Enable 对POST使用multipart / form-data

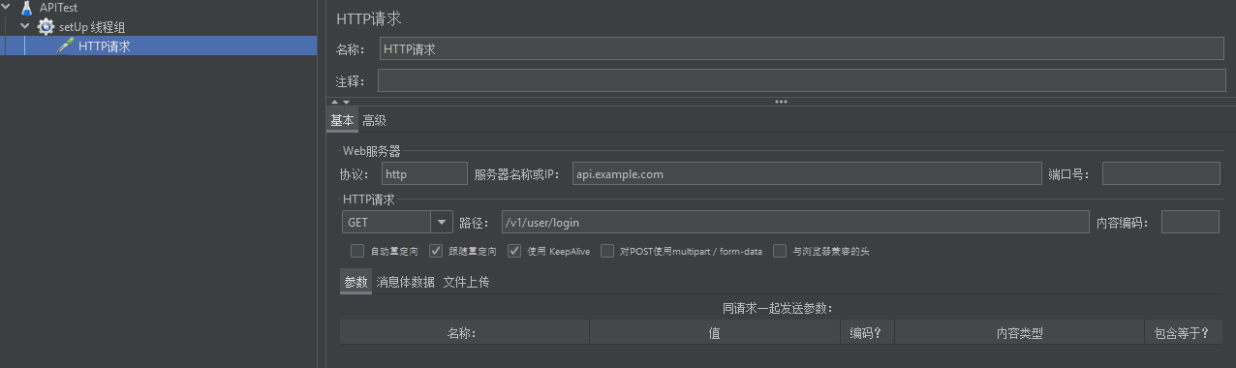tap(607, 251)
